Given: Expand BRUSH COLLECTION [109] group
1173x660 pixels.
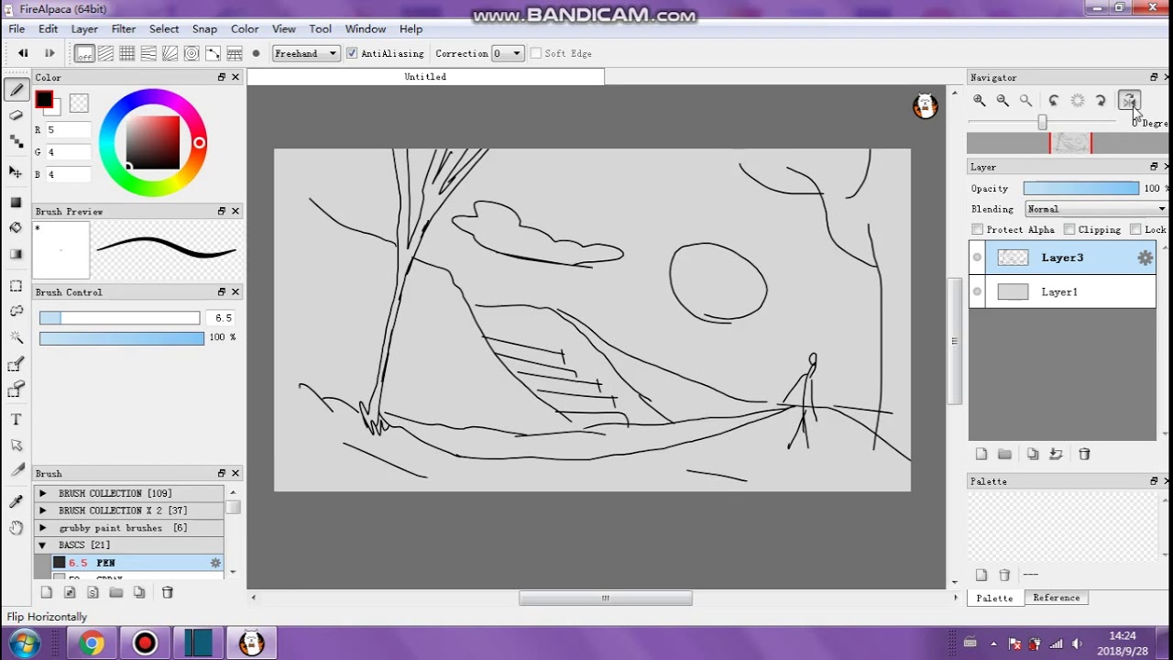Looking at the screenshot, I should click(42, 493).
